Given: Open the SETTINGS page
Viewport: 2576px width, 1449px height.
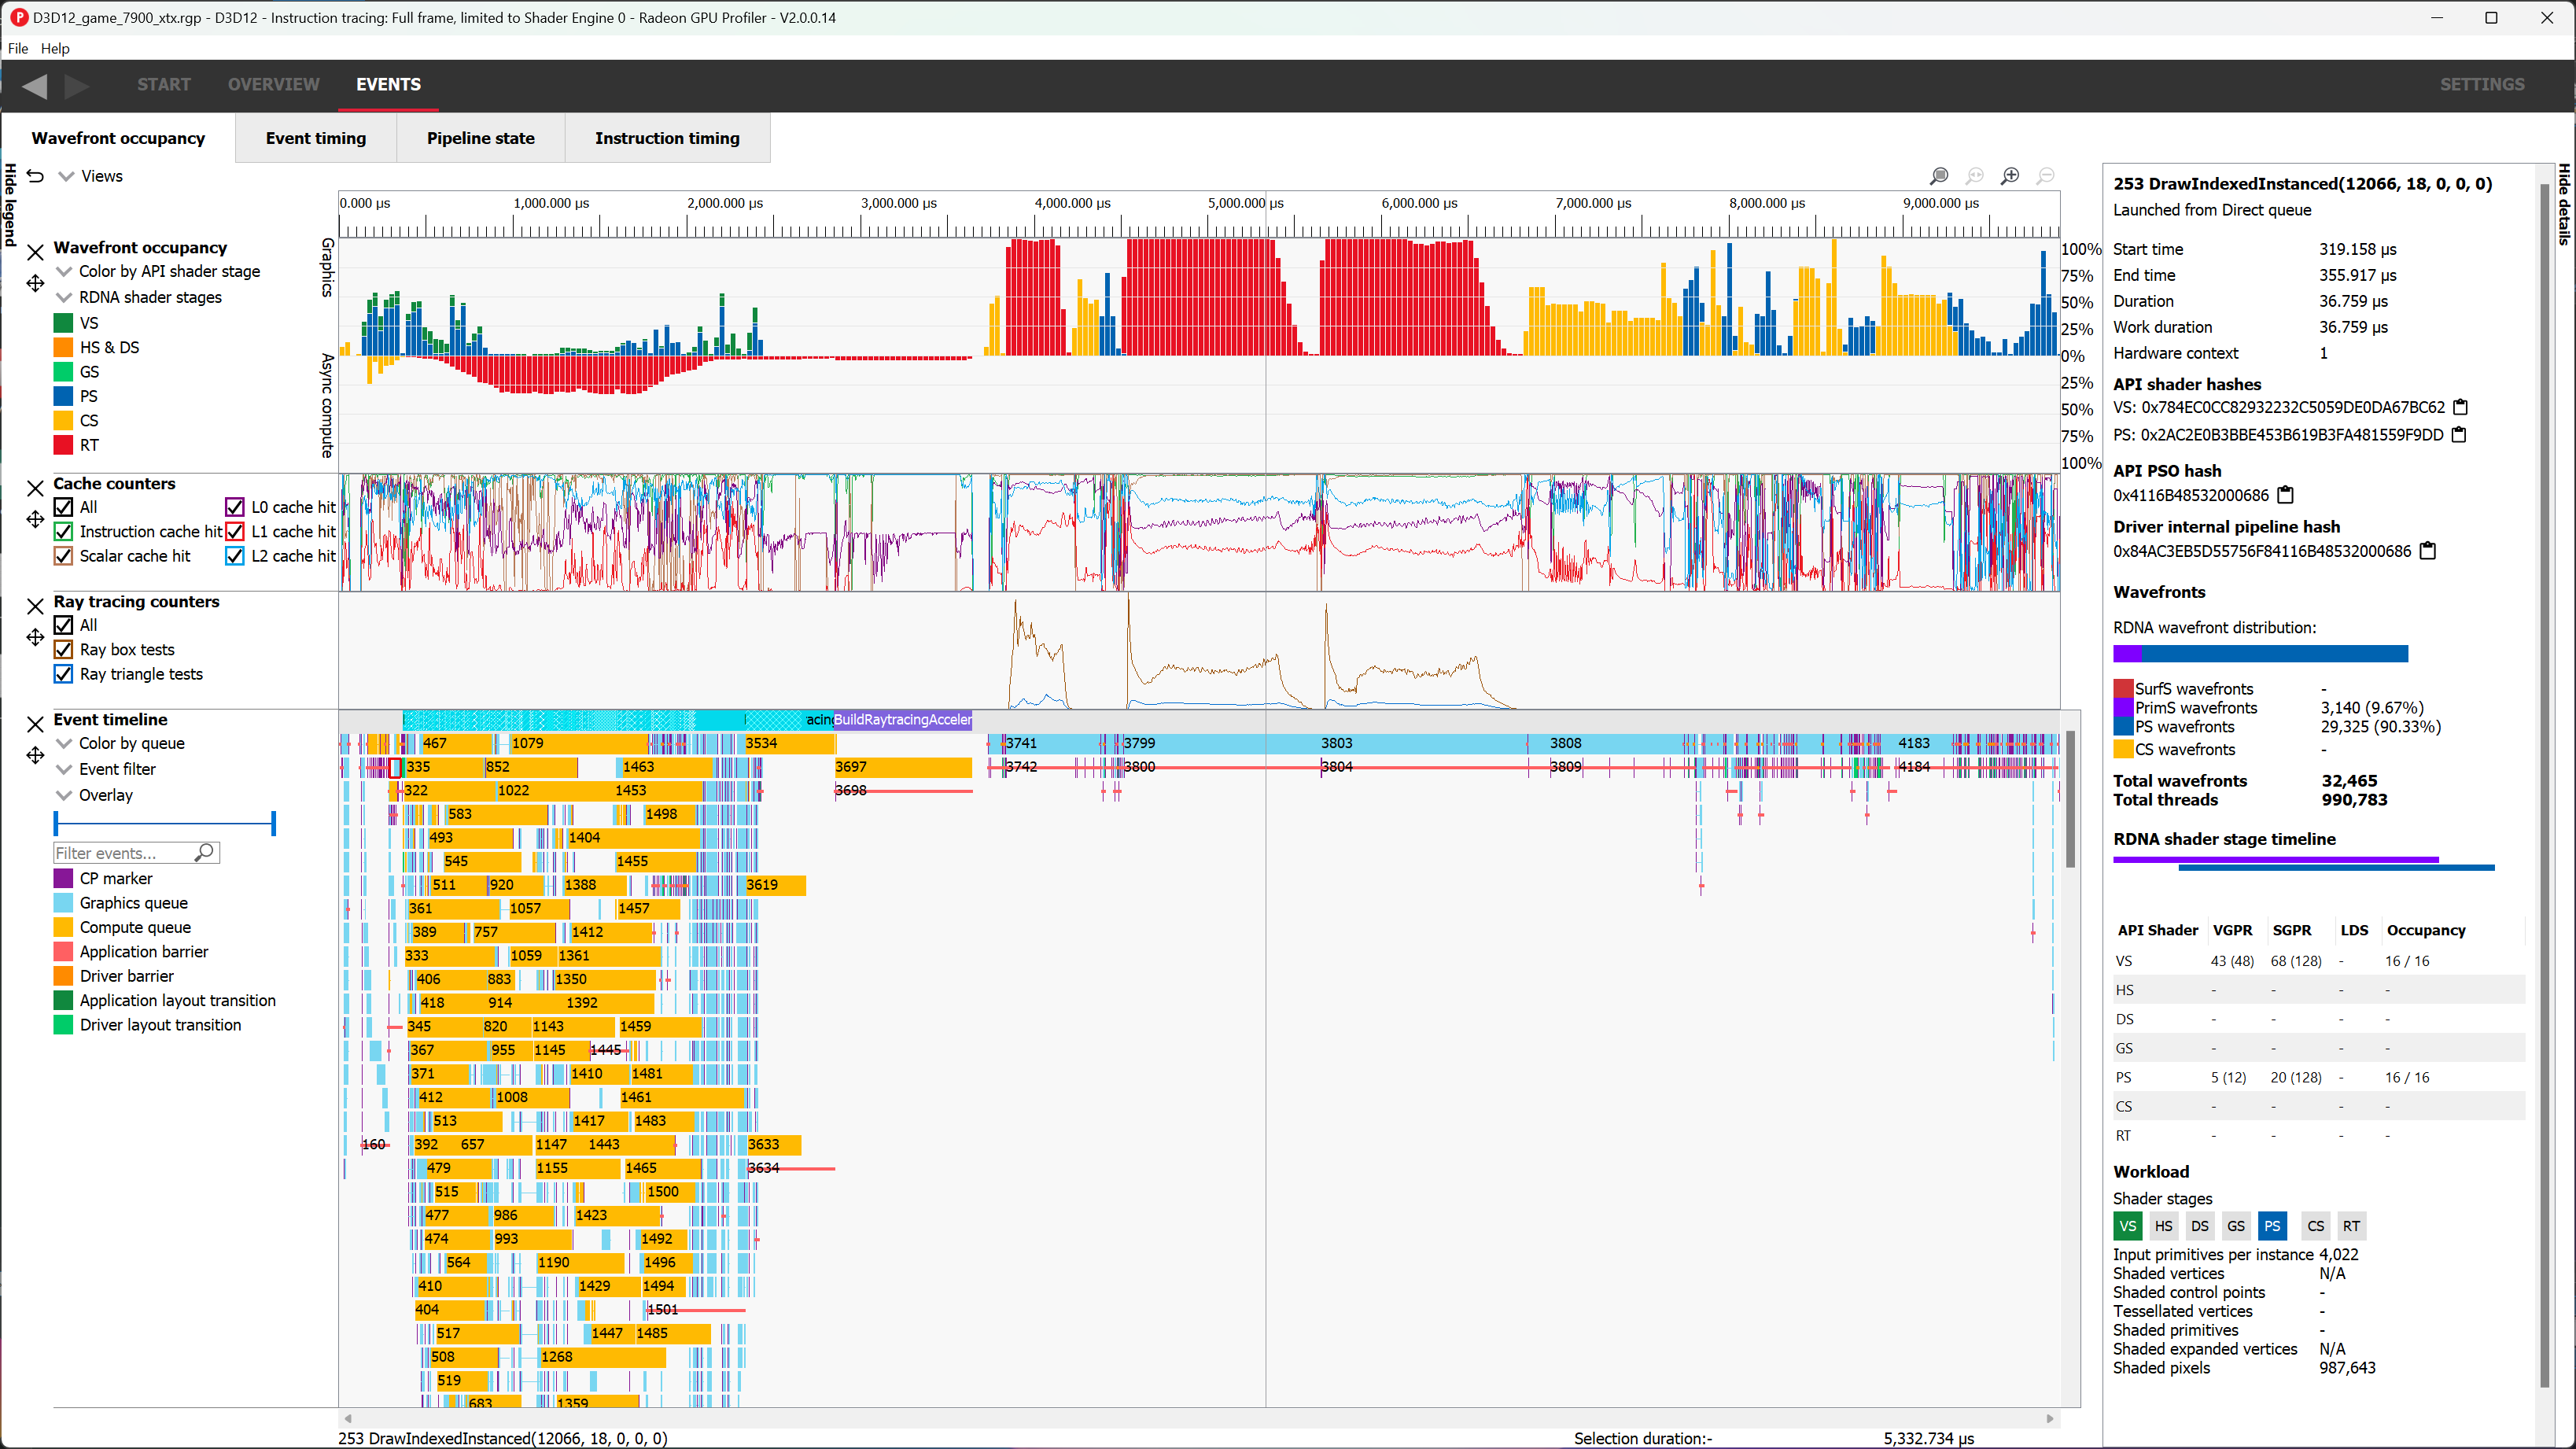Looking at the screenshot, I should [2483, 84].
